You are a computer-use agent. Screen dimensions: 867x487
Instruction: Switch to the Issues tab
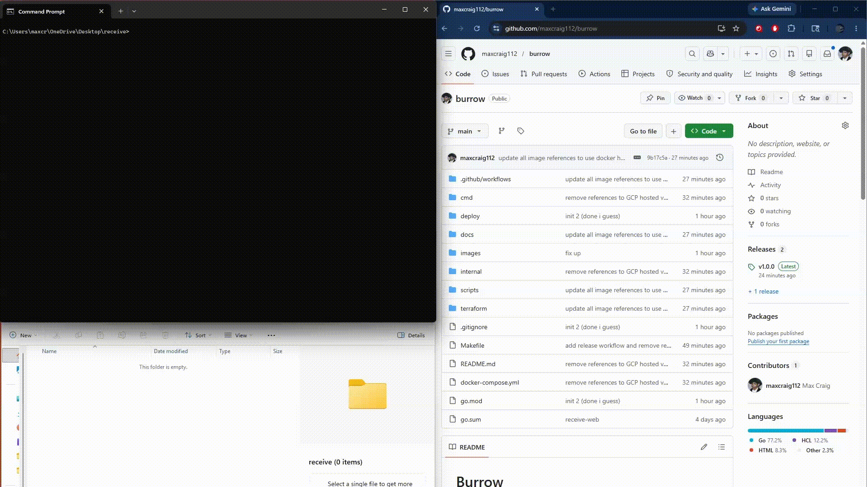[495, 74]
